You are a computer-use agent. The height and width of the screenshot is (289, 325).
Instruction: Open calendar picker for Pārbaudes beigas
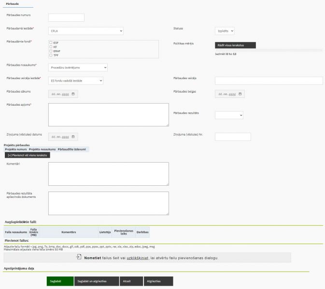240,94
